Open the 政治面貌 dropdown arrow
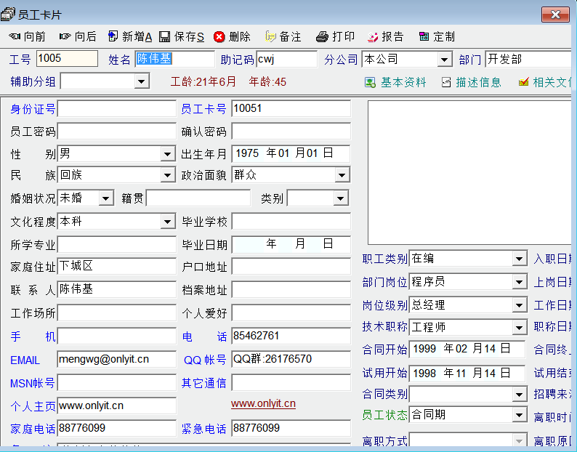The image size is (577, 452). point(342,175)
